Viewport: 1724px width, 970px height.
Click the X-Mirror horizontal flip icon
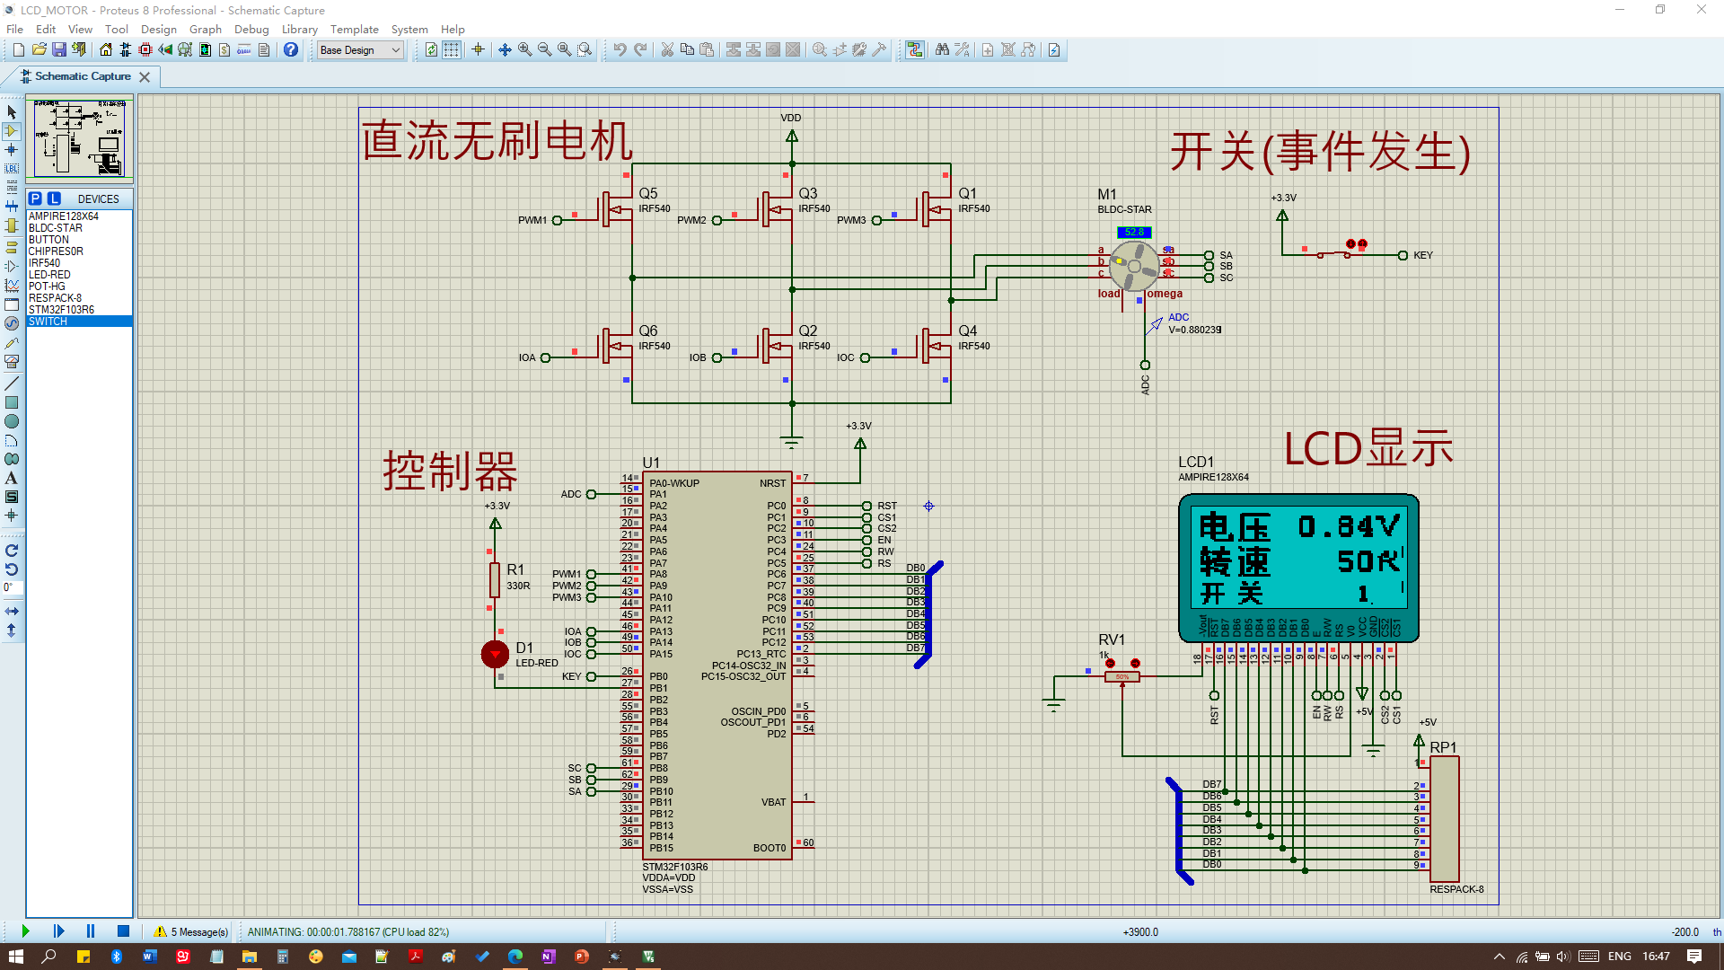[12, 611]
